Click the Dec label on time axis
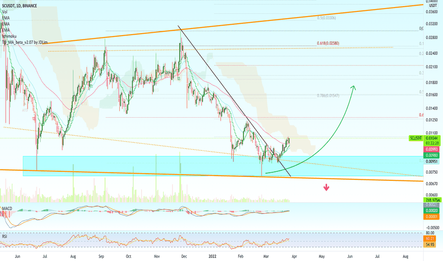This screenshot has width=443, height=261. [184, 256]
